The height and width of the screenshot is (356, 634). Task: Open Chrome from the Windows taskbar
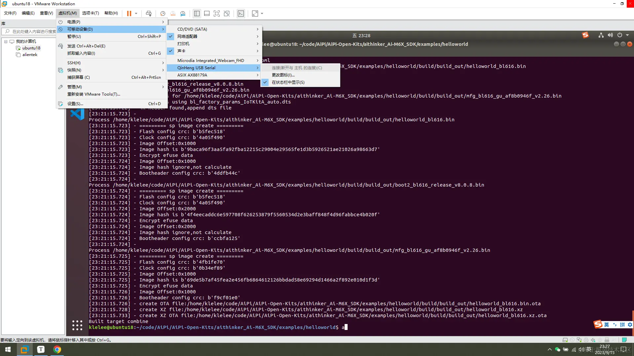click(x=57, y=349)
